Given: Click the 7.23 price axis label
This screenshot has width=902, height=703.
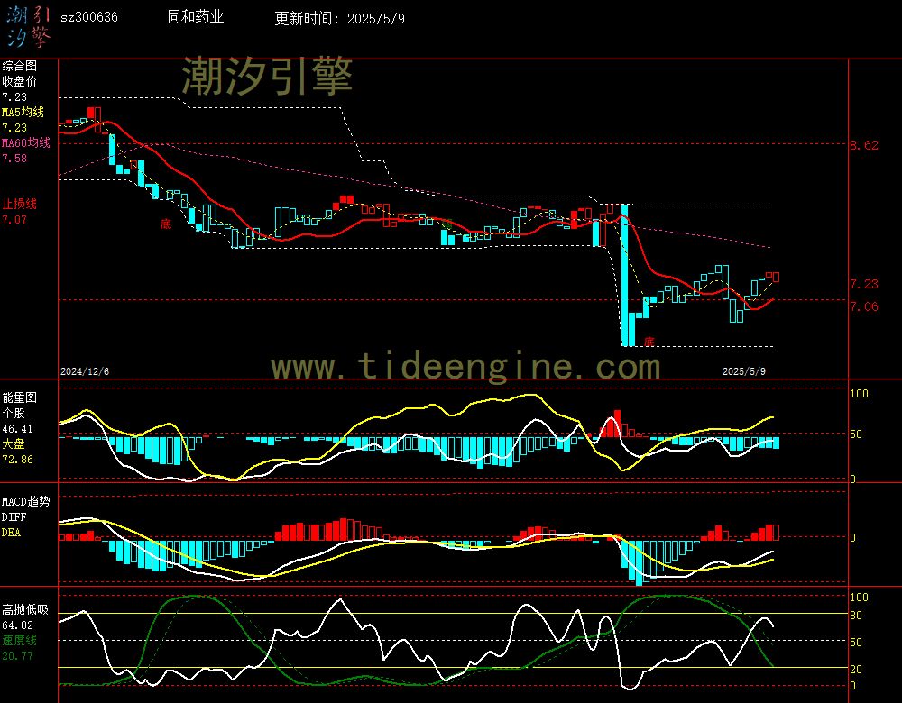Looking at the screenshot, I should tap(864, 283).
